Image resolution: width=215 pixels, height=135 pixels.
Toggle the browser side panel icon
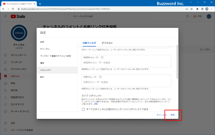tap(202, 9)
